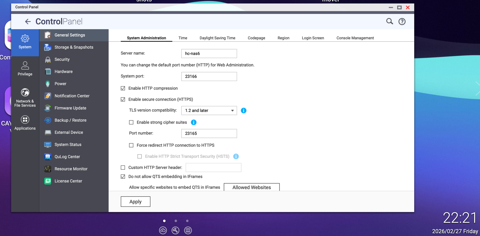
Task: Open the help question mark icon
Action: pos(402,22)
